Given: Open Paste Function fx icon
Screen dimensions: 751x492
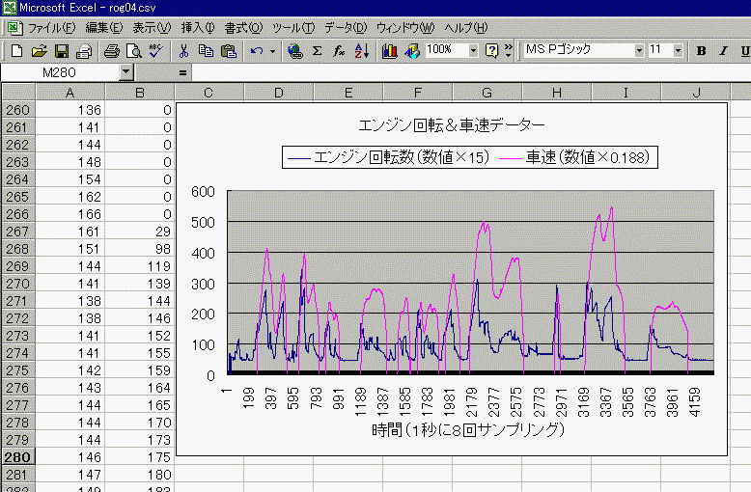Looking at the screenshot, I should click(339, 50).
